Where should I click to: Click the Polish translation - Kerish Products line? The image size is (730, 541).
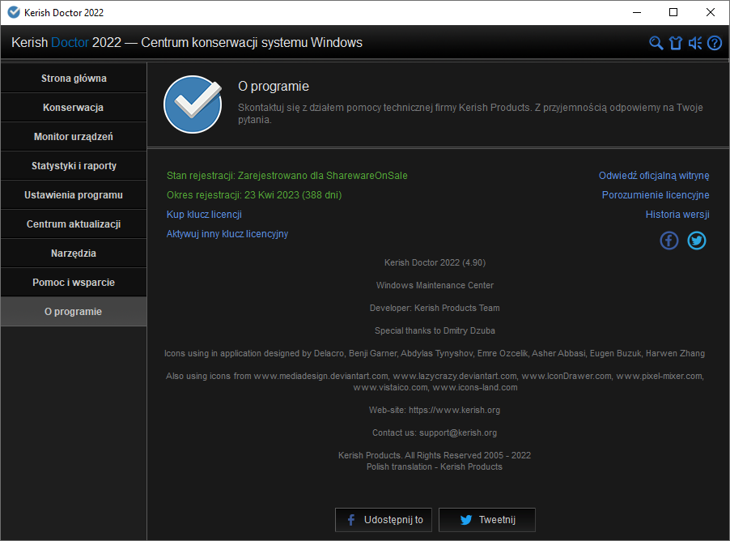click(x=435, y=467)
